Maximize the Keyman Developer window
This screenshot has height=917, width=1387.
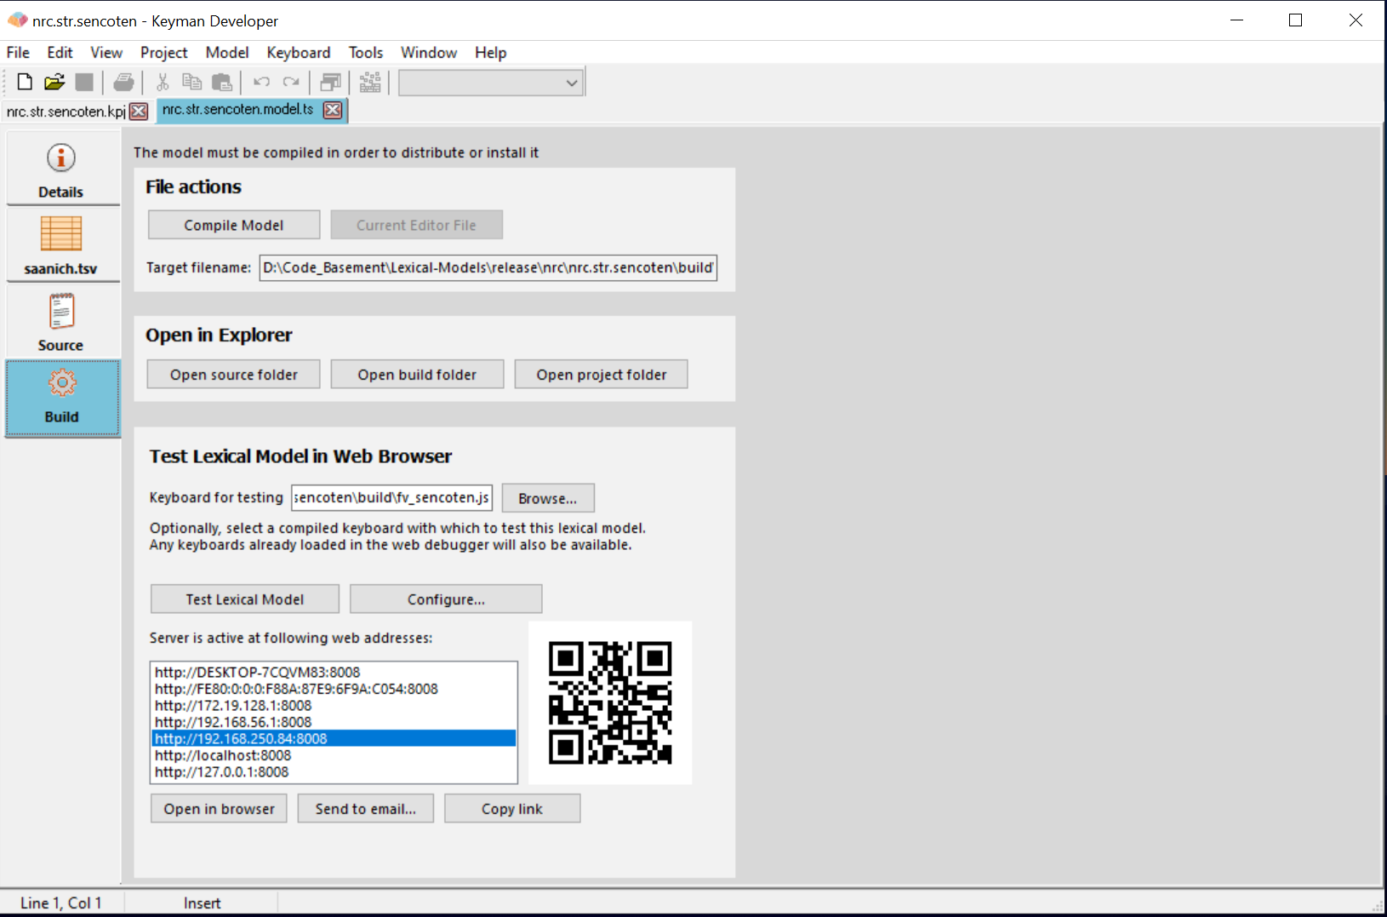[x=1295, y=20]
